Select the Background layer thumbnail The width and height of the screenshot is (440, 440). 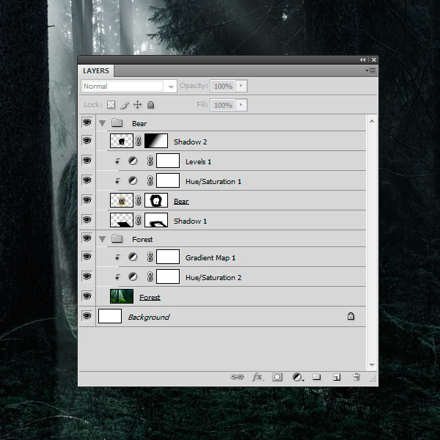click(110, 316)
